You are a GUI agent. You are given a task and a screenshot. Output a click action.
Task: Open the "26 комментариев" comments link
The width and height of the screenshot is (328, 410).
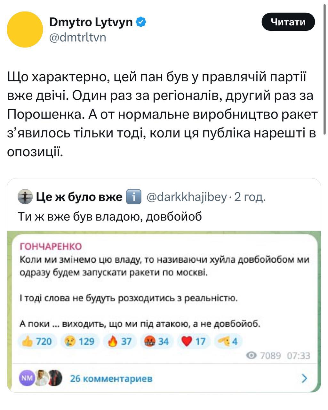(111, 379)
